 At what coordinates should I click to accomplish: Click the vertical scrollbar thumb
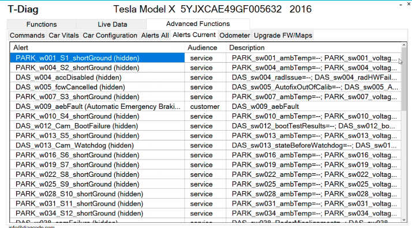coord(404,79)
